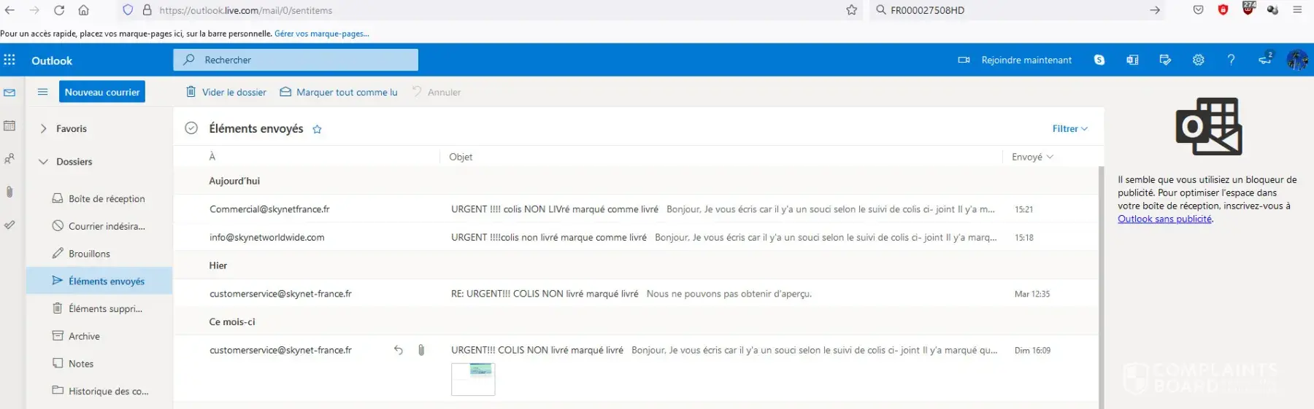Select all messages with the circle checkbox
The width and height of the screenshot is (1314, 409).
(191, 128)
